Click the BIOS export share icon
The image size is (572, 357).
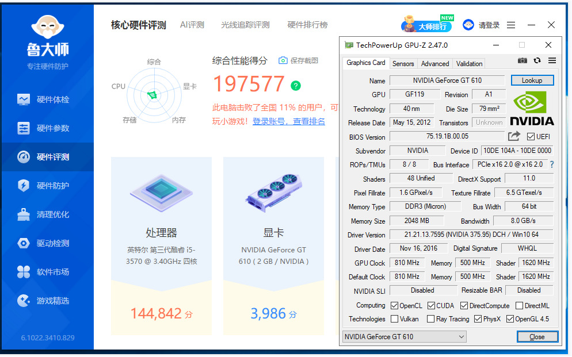(x=513, y=136)
